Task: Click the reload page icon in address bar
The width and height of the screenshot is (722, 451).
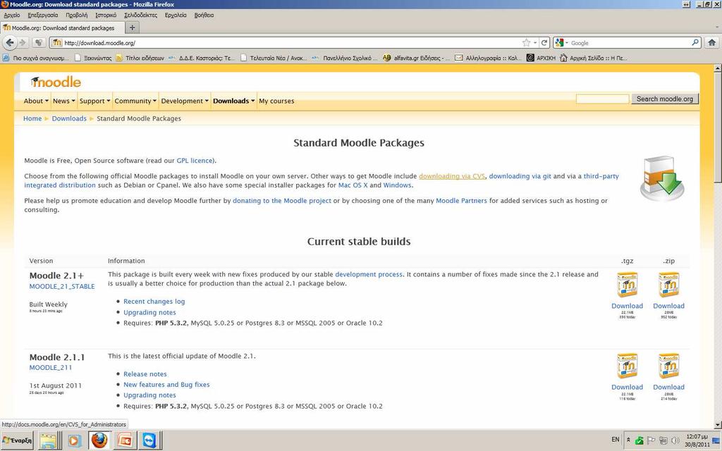Action: [544, 43]
